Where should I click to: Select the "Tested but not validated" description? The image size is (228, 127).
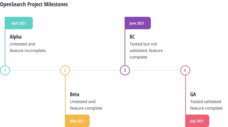[146, 51]
